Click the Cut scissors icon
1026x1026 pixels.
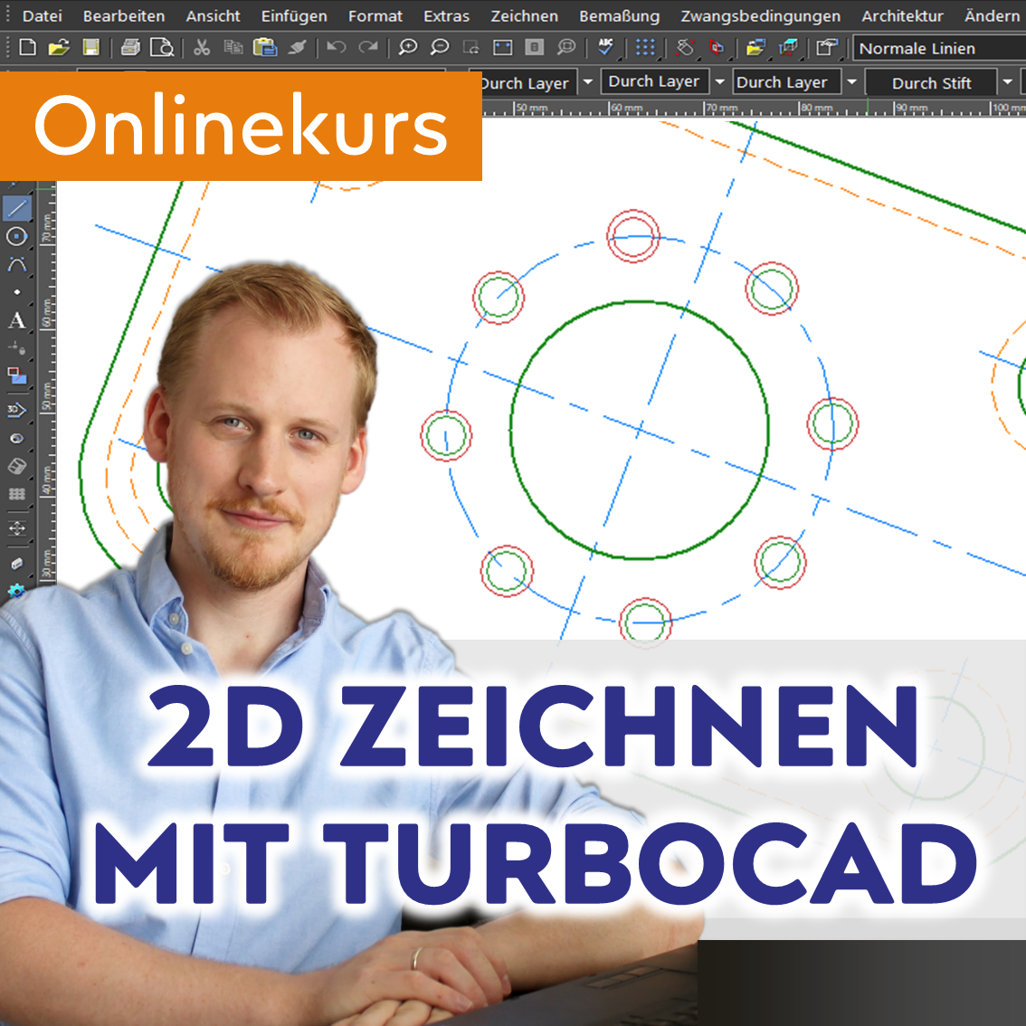(201, 48)
